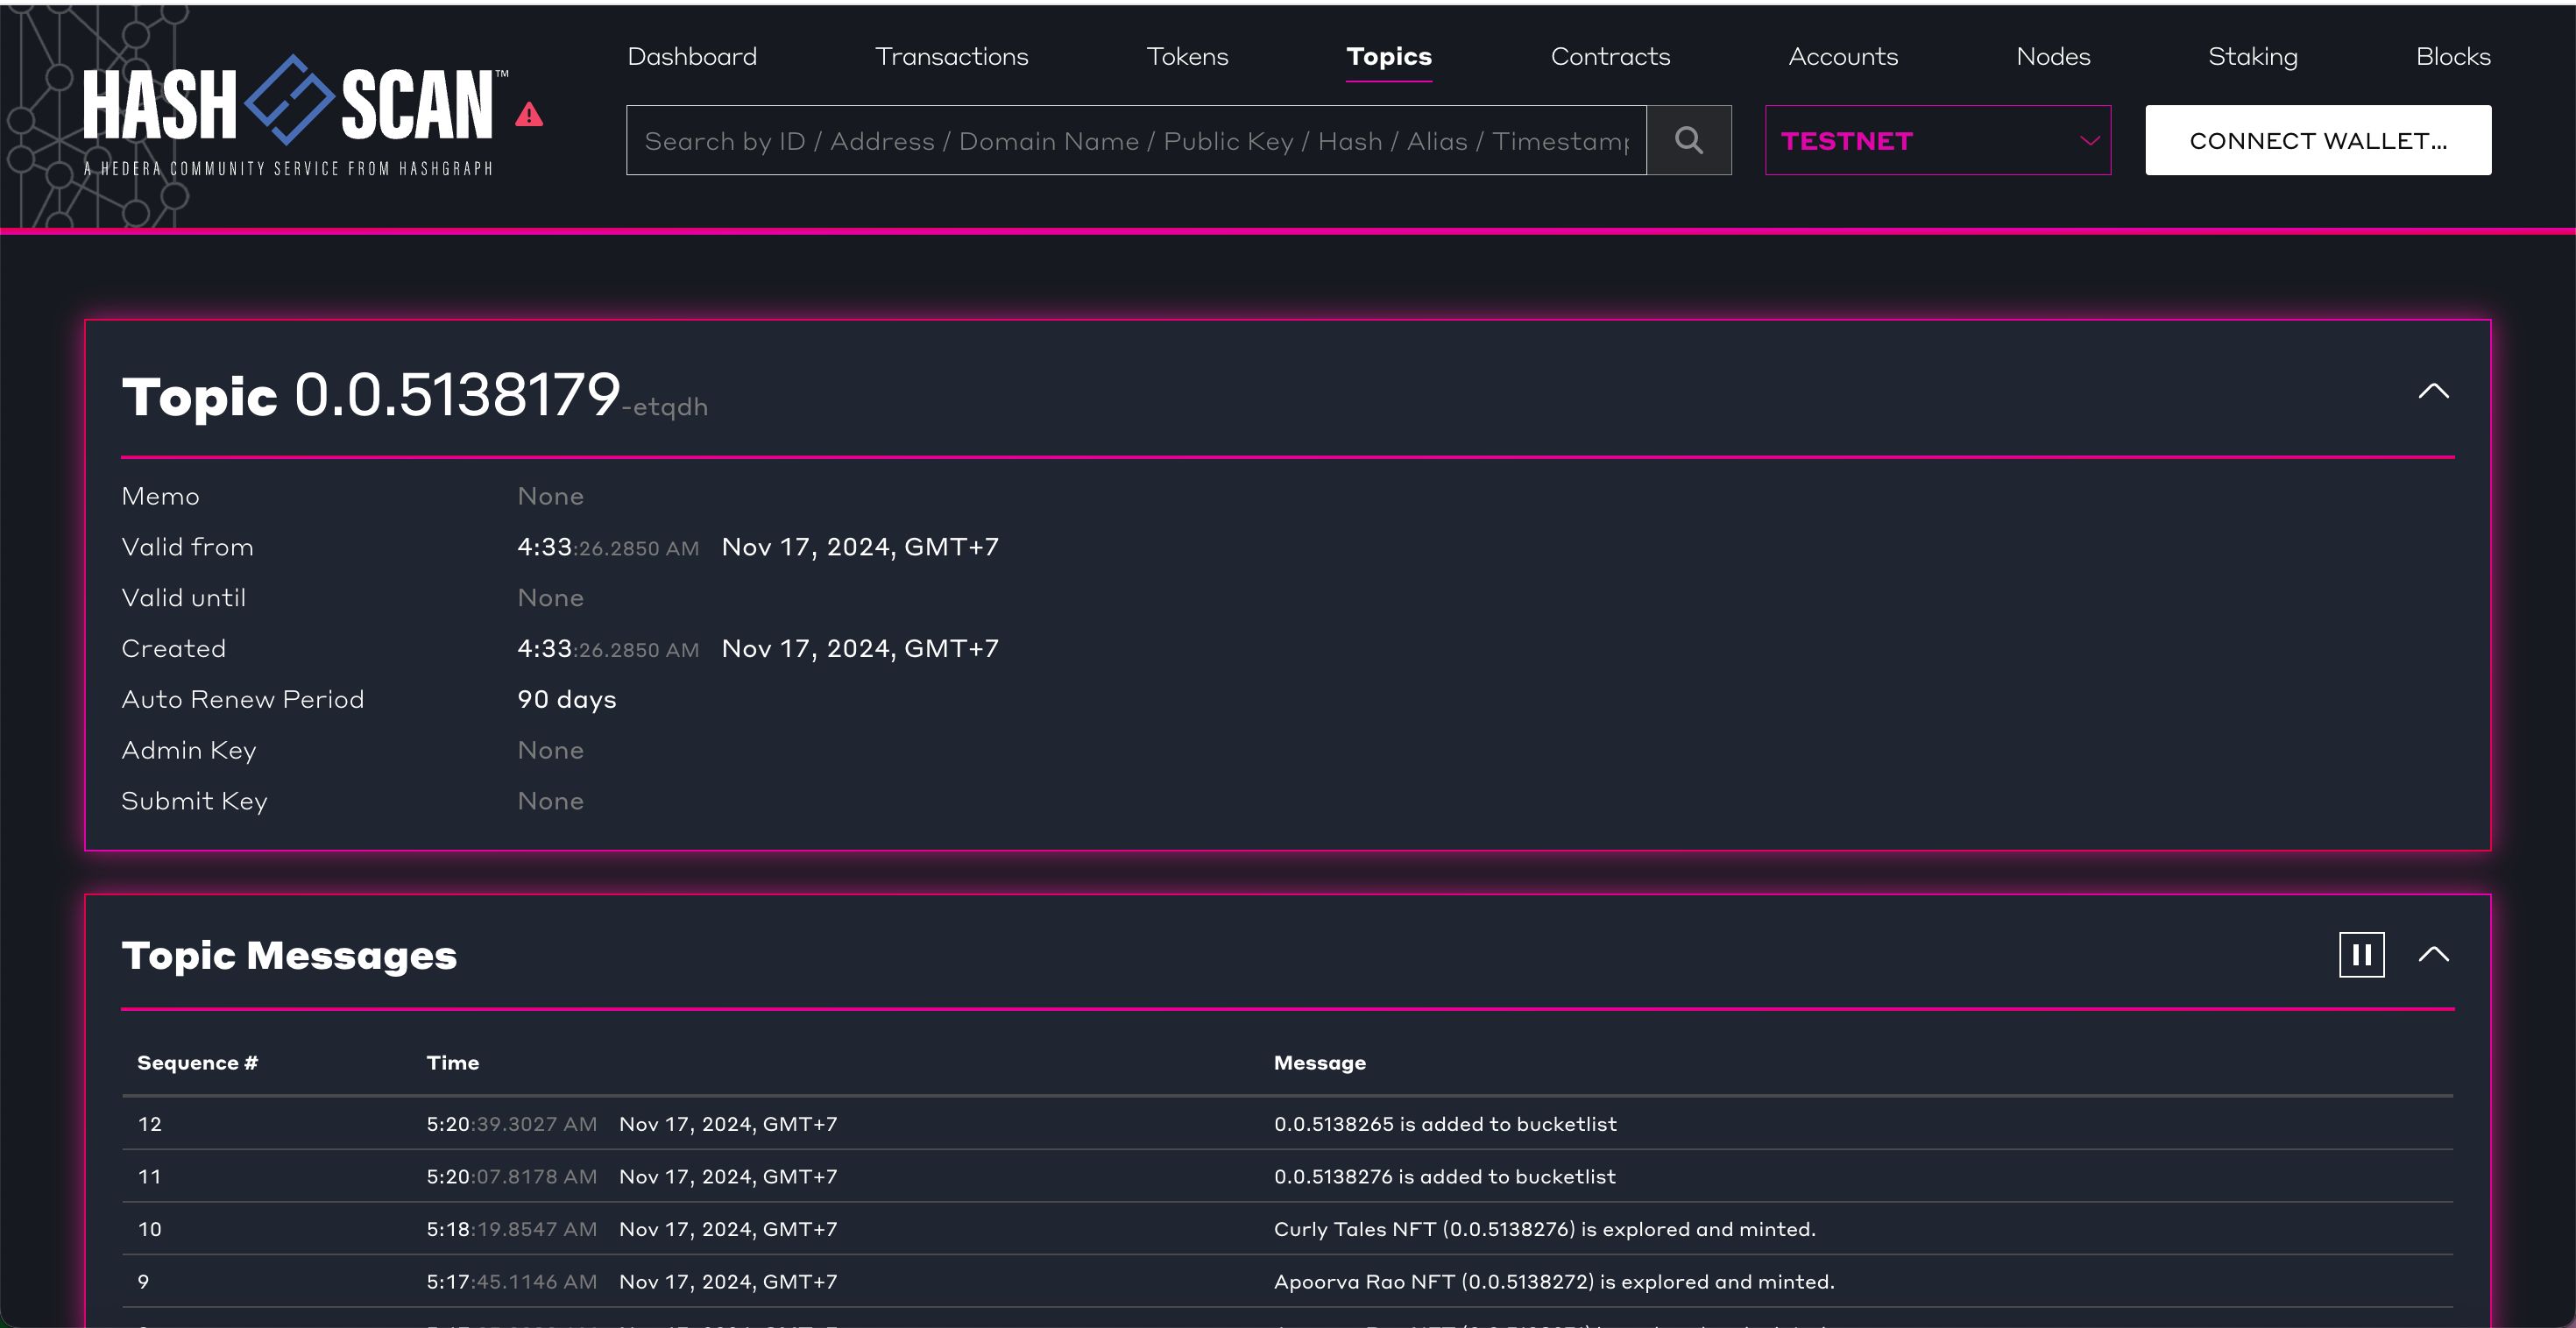Pause topic messages auto-refresh
This screenshot has width=2576, height=1328.
[x=2361, y=954]
